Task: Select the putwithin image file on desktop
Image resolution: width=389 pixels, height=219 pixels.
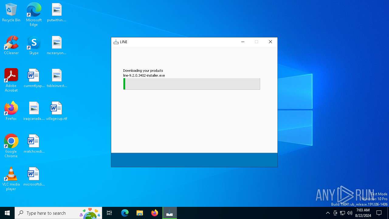Action: tap(57, 13)
